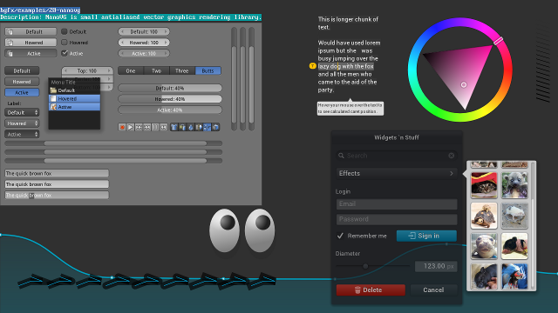Toggle the Default checkbox
The width and height of the screenshot is (558, 313).
click(64, 31)
